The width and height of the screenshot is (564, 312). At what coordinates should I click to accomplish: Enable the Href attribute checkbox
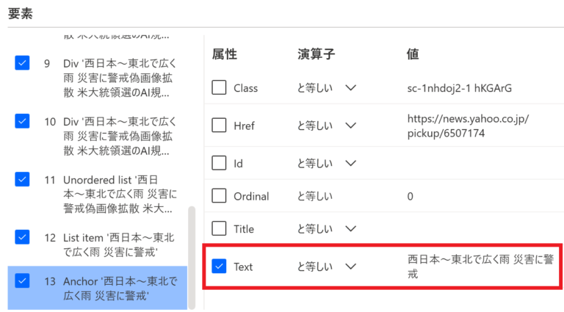pos(219,126)
